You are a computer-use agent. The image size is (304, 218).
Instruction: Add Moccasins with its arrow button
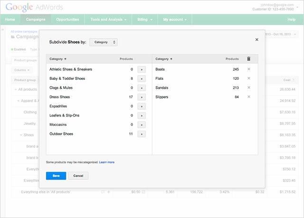pyautogui.click(x=142, y=125)
